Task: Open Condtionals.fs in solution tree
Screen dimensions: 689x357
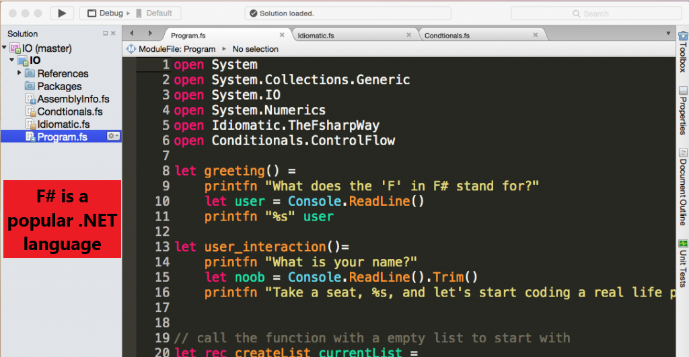Action: 70,112
